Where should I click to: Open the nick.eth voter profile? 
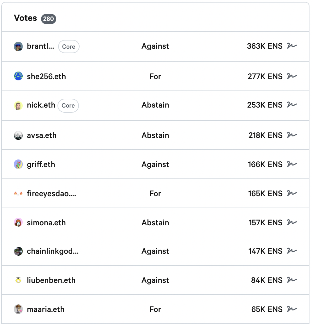tap(41, 105)
